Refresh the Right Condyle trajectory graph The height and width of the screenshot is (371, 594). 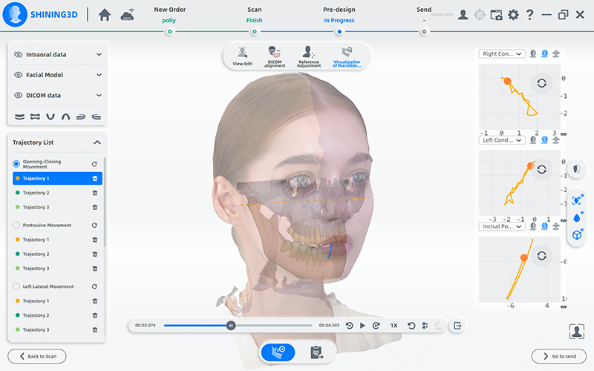541,83
